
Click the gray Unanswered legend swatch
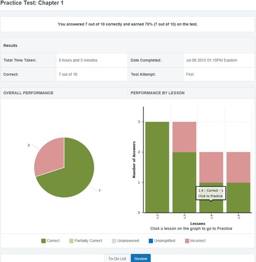click(x=114, y=241)
